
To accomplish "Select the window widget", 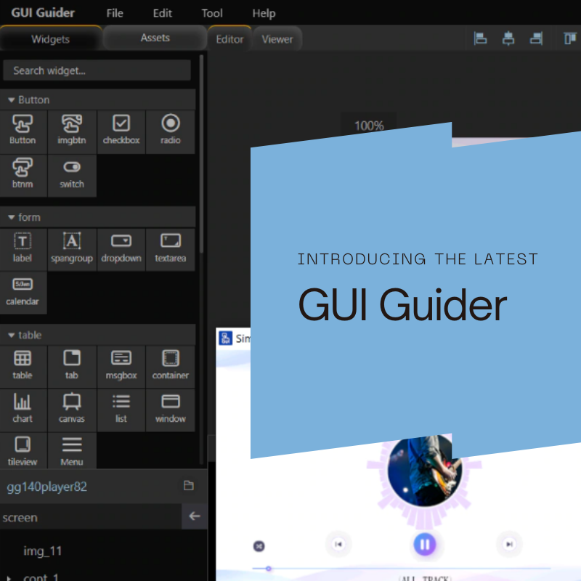I will point(171,410).
